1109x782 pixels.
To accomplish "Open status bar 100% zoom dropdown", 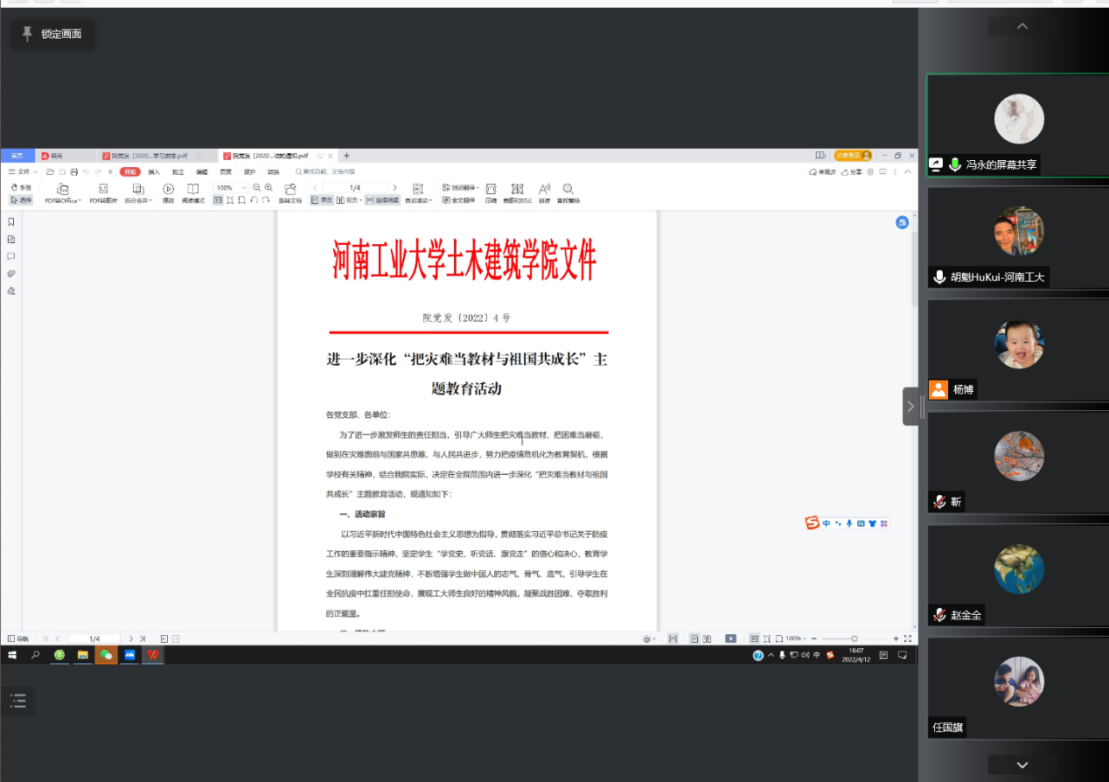I will click(x=794, y=639).
